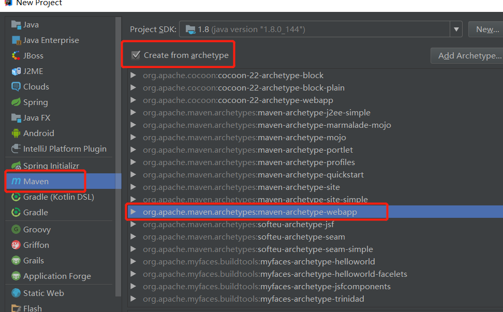Select Application Forge project type label
Screen dimensions: 503x312
point(57,276)
